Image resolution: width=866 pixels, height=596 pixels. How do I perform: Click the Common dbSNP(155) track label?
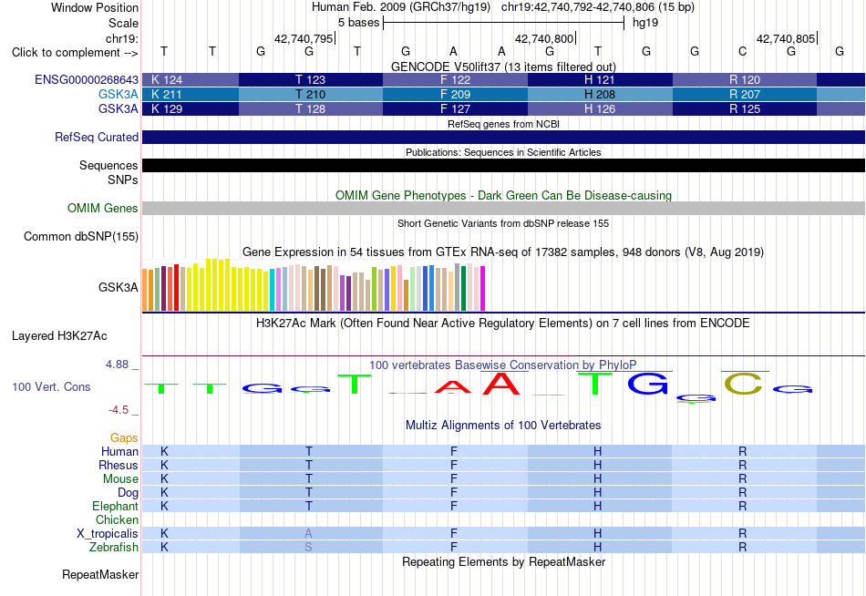click(81, 236)
